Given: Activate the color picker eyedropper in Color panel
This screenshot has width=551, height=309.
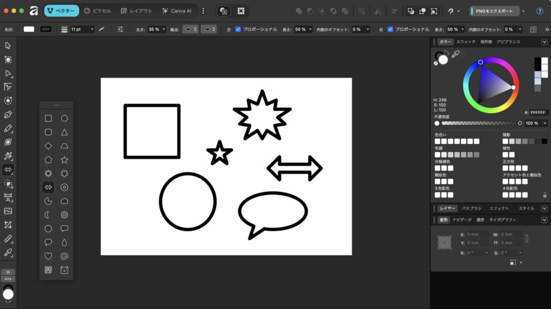Looking at the screenshot, I should (455, 54).
